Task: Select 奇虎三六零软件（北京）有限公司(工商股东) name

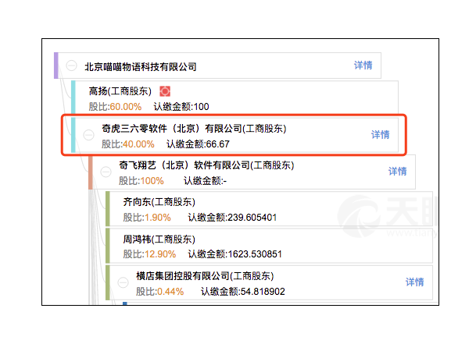Action: pyautogui.click(x=194, y=129)
